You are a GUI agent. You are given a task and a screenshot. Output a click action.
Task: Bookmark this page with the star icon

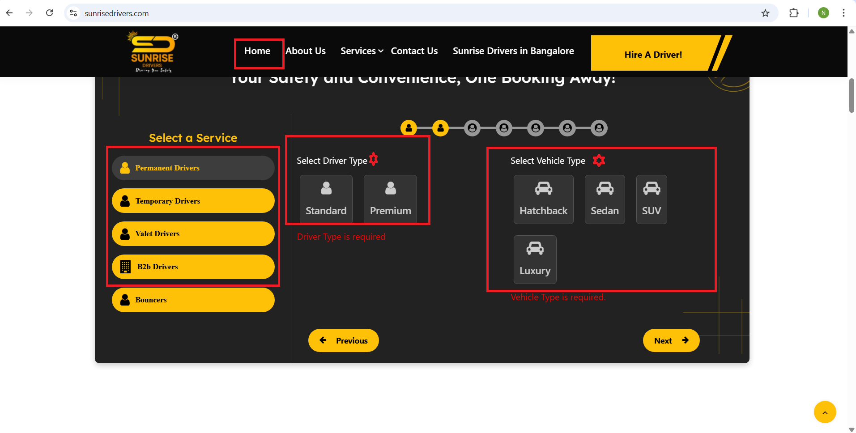tap(765, 13)
